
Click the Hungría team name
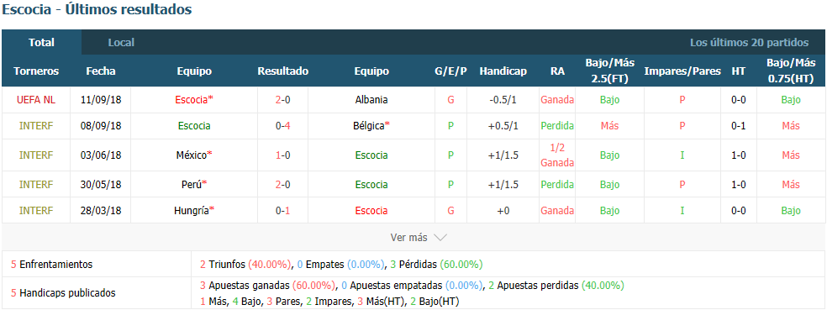click(x=194, y=210)
